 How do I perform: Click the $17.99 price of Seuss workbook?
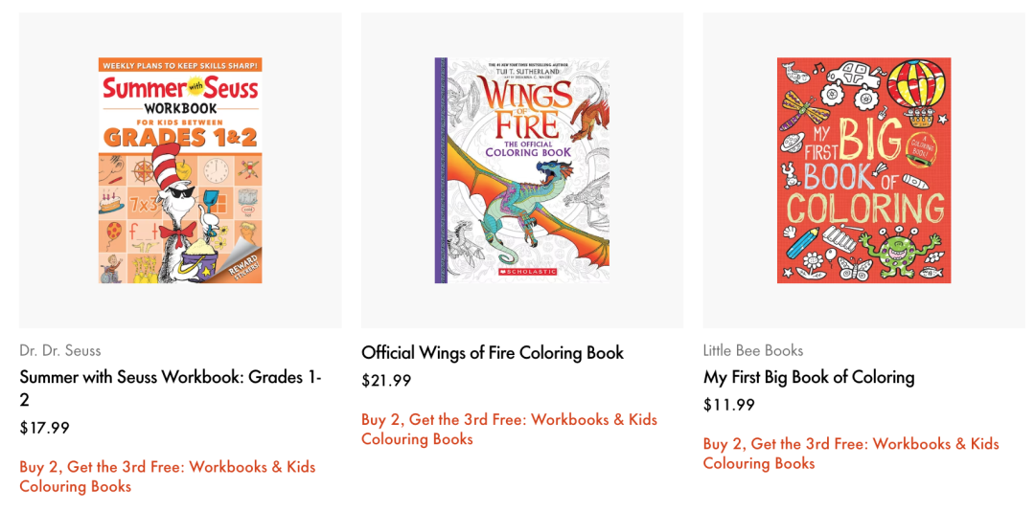coord(44,428)
